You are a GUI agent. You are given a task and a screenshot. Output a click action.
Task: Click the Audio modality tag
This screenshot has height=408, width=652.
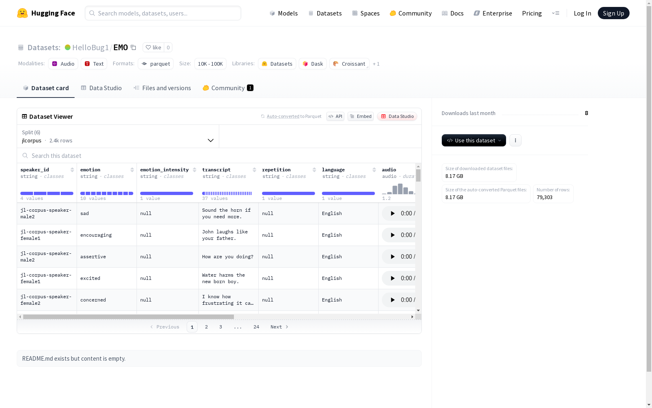coord(63,64)
